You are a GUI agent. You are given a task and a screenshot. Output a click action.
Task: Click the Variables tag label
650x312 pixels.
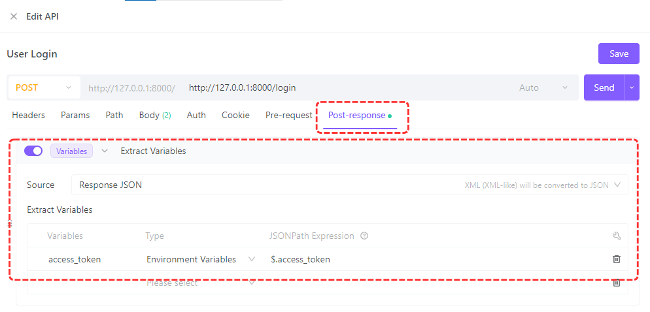(72, 151)
